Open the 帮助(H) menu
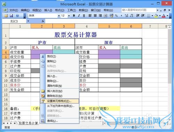 (108, 10)
